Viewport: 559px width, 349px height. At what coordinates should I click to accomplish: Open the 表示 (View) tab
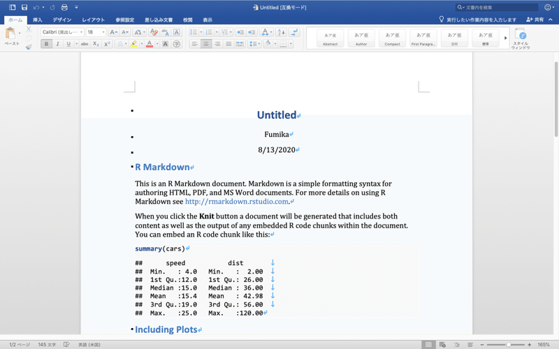pyautogui.click(x=208, y=20)
